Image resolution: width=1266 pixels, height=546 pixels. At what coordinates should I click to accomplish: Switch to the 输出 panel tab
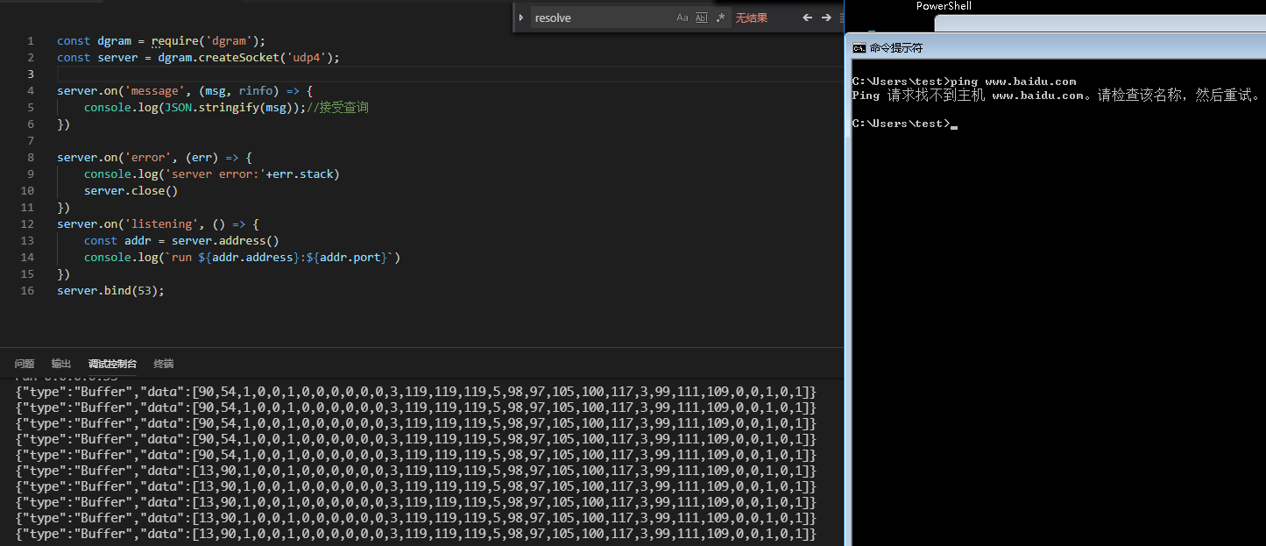(61, 364)
